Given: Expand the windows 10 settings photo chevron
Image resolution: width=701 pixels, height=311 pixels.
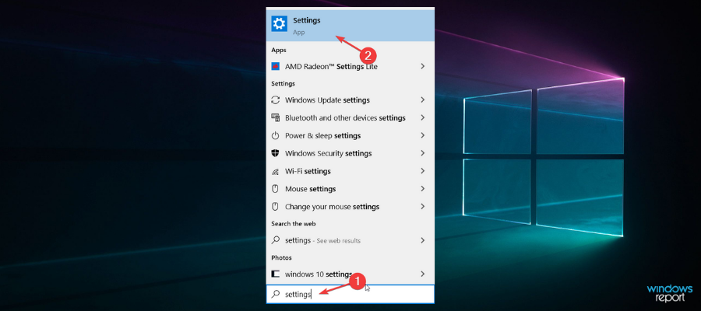Looking at the screenshot, I should [422, 274].
